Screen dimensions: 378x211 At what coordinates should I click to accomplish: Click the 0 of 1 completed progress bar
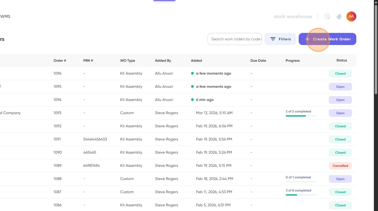coord(301,182)
